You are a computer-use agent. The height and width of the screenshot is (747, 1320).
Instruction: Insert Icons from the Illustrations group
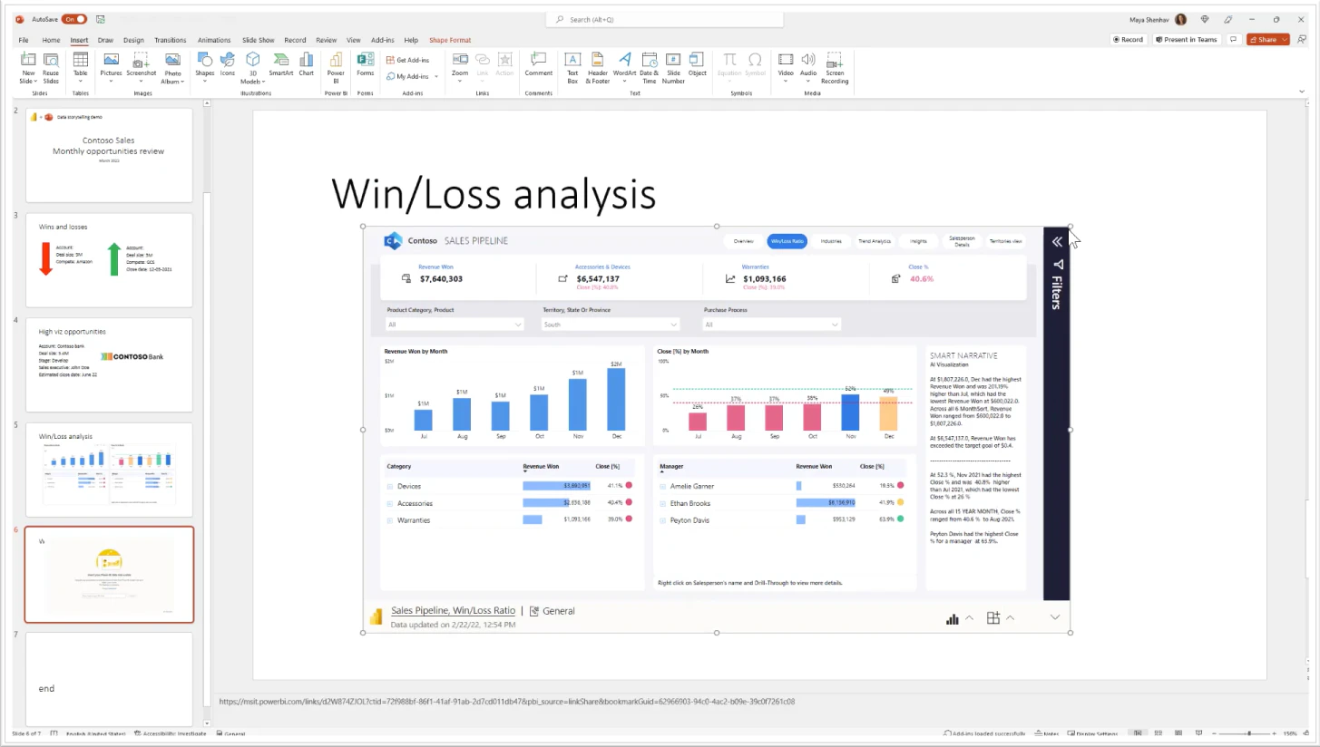point(228,65)
